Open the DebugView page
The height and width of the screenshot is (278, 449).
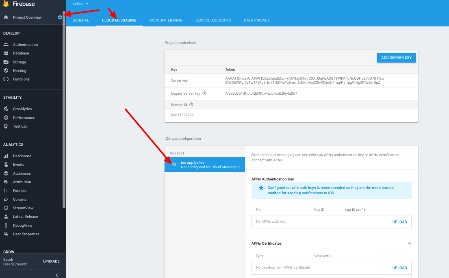click(22, 226)
